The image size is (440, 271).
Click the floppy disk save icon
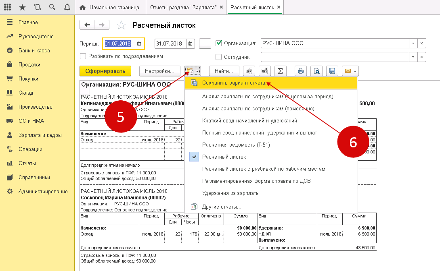332,71
